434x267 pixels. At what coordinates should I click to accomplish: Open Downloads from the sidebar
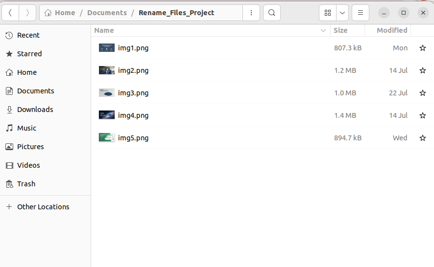(x=35, y=110)
